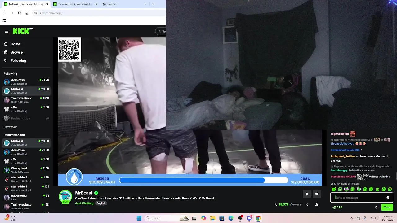
Task: Click the heart follow button under the stream
Action: point(317,194)
